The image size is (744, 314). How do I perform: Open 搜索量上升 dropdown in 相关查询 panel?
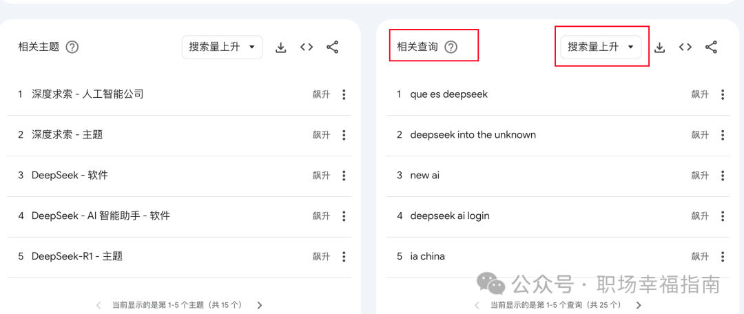tap(601, 47)
